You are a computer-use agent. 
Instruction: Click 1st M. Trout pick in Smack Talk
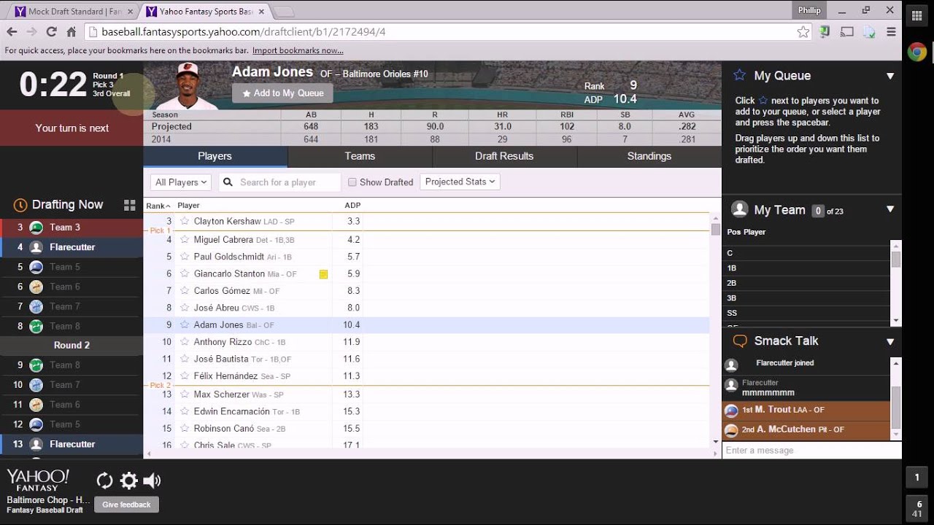tap(806, 410)
